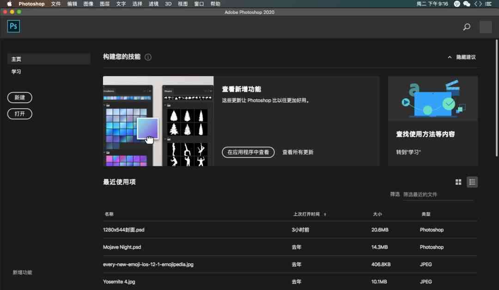Click the learning illustration thumbnail
499x290 pixels.
[x=433, y=98]
